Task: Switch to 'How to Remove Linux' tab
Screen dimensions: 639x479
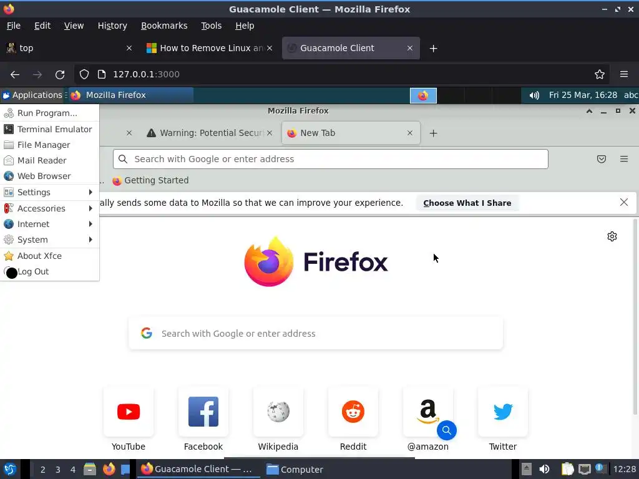Action: click(x=209, y=48)
